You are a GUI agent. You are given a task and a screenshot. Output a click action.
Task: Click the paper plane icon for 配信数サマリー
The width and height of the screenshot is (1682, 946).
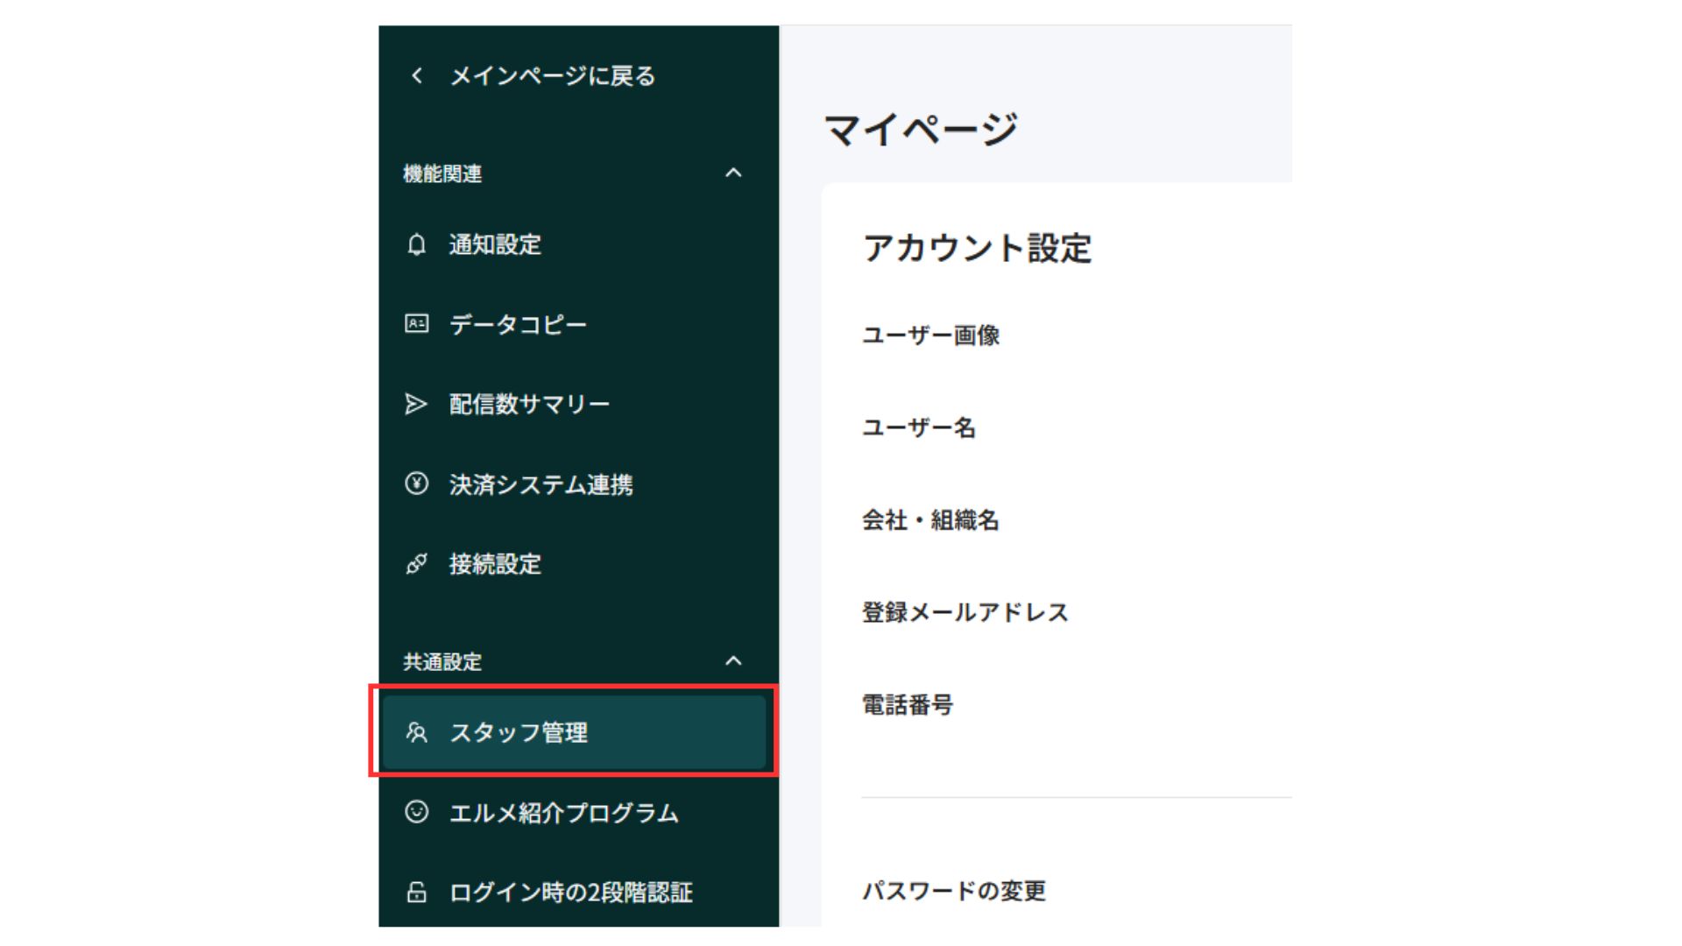[x=416, y=404]
